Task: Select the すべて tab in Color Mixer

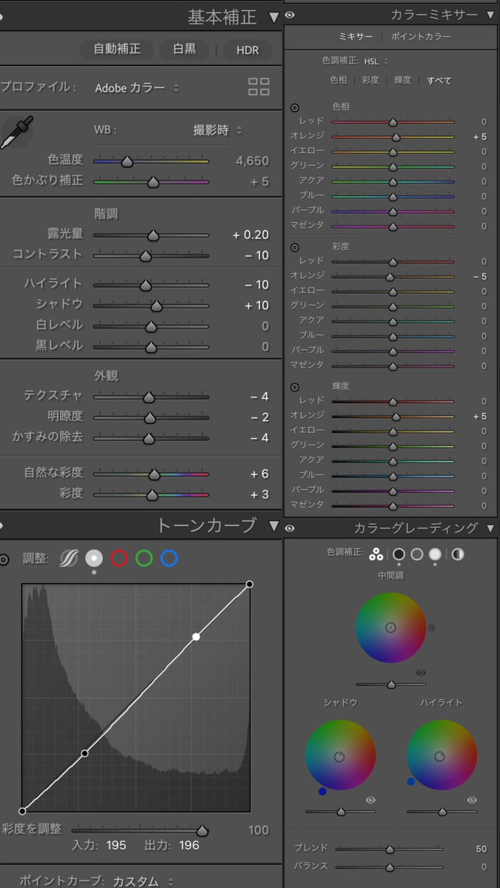Action: 439,80
